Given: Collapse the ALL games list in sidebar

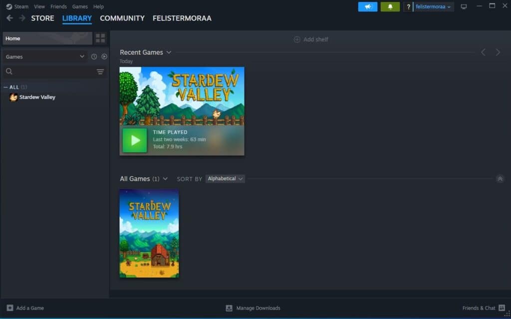Looking at the screenshot, I should pyautogui.click(x=6, y=87).
